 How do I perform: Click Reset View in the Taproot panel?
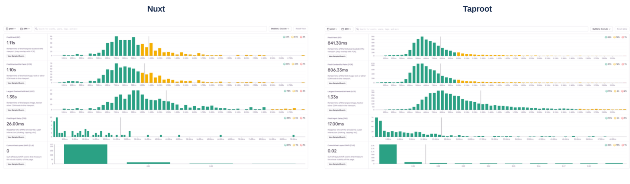point(622,29)
